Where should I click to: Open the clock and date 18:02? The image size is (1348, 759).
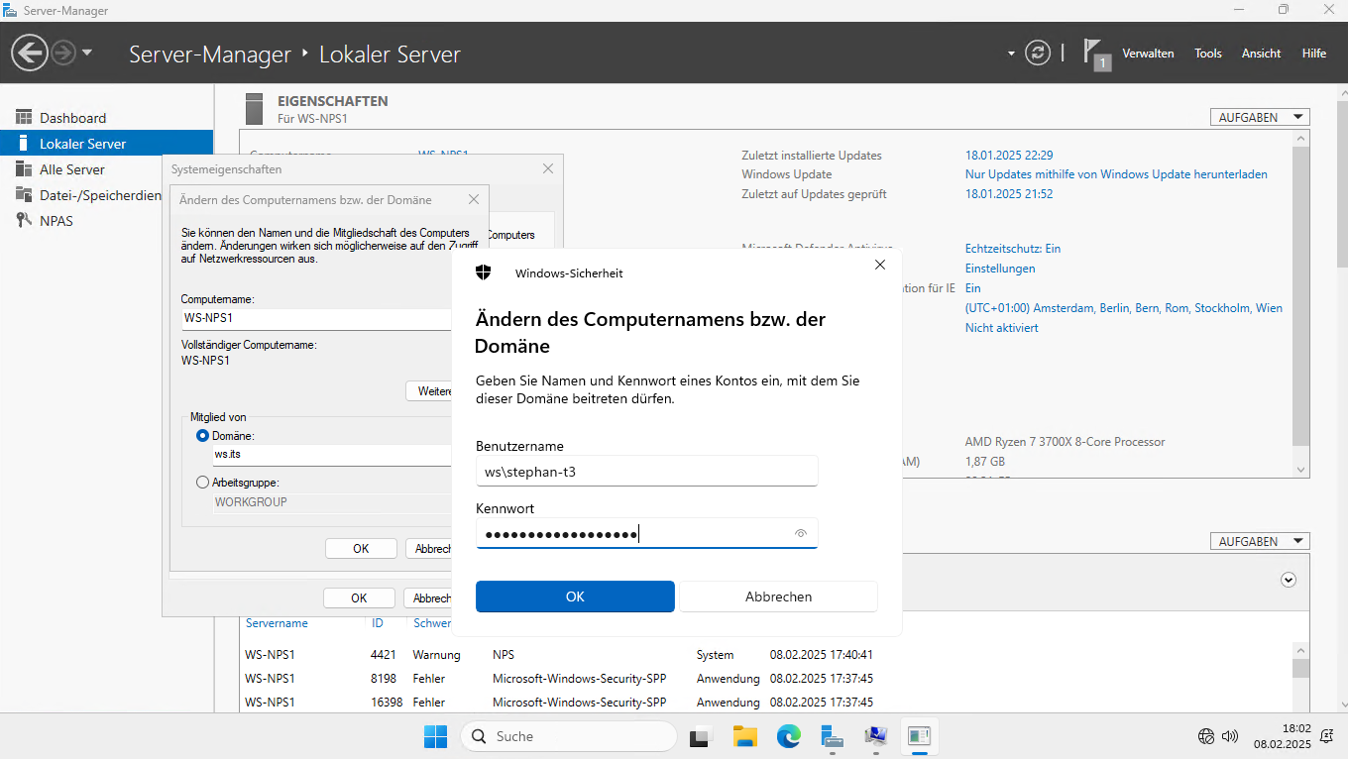pos(1282,736)
